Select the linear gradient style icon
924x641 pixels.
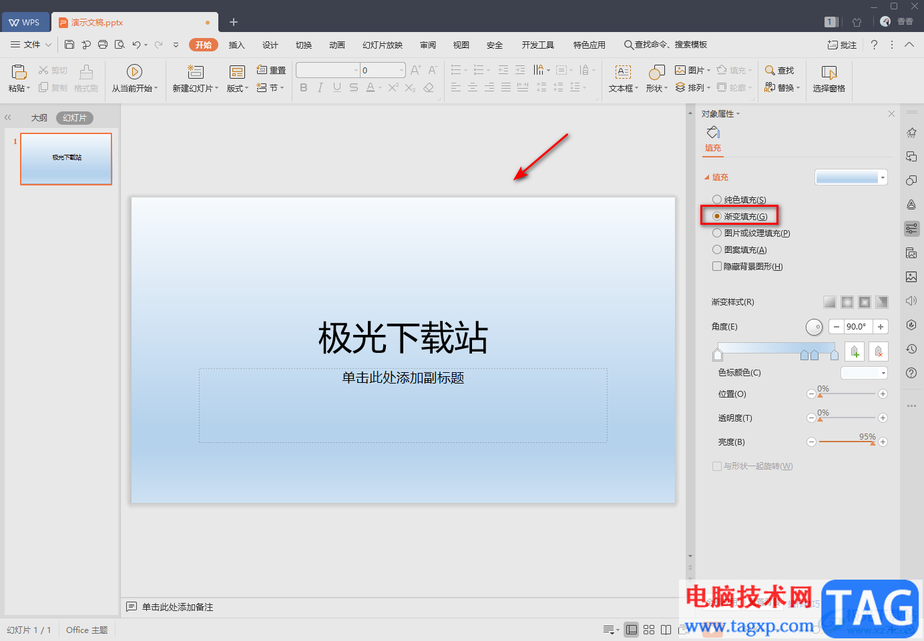pos(830,302)
